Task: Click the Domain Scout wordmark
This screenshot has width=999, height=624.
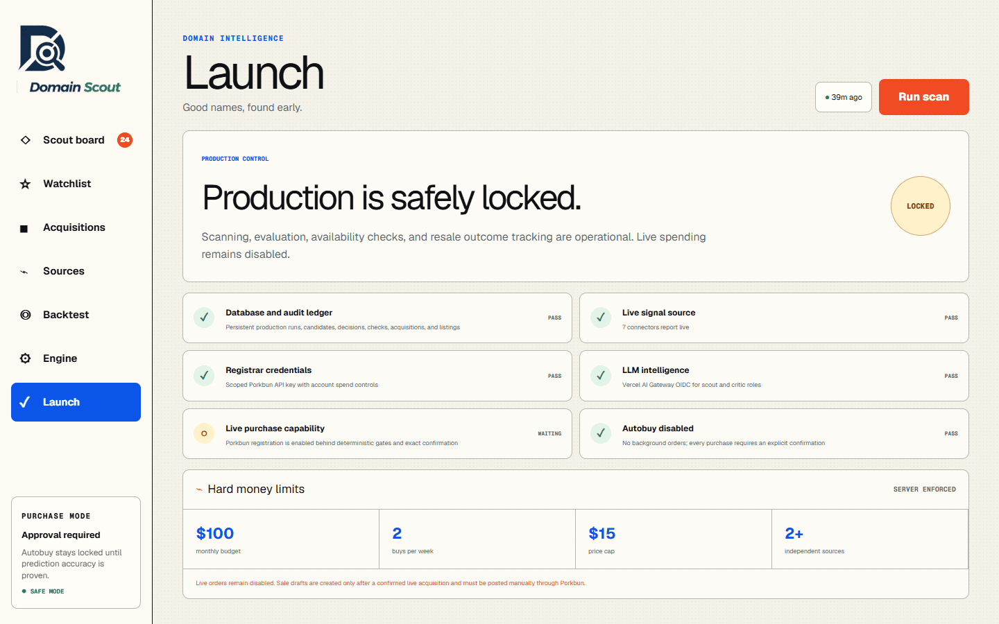Action: (75, 87)
